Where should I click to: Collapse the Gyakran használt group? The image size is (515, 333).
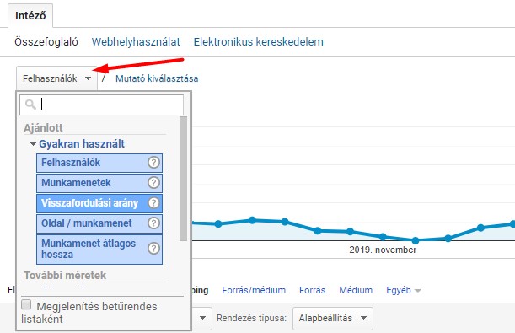pos(33,144)
